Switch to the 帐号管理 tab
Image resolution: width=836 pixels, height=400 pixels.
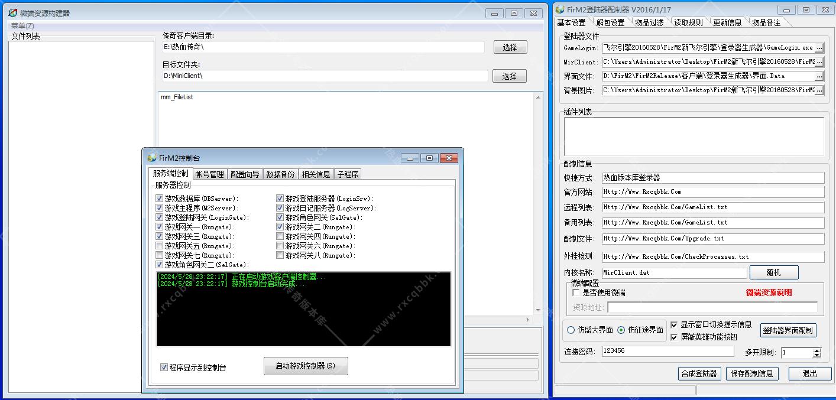coord(210,174)
